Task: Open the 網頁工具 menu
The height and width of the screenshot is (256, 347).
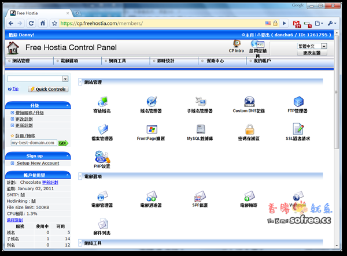Action: (117, 61)
